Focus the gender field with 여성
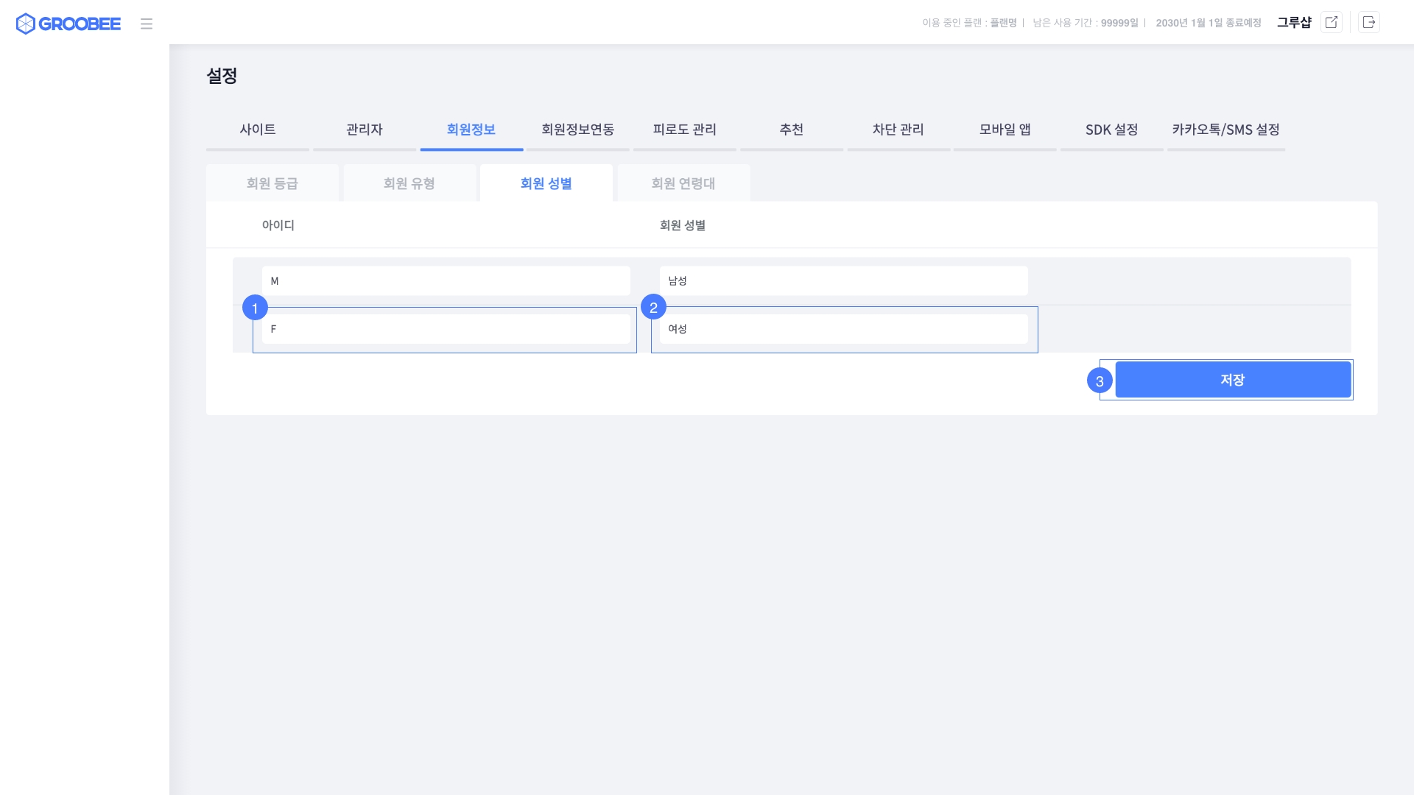1414x795 pixels. (x=843, y=329)
